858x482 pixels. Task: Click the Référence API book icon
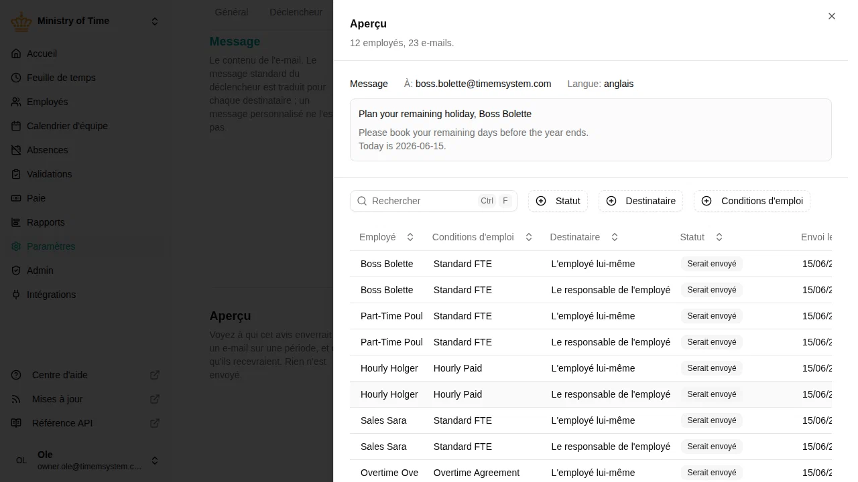[x=16, y=423]
